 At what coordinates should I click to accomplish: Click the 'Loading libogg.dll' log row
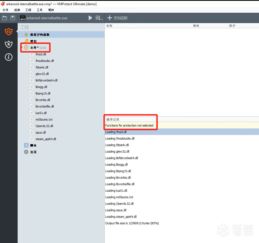pyautogui.click(x=182, y=165)
